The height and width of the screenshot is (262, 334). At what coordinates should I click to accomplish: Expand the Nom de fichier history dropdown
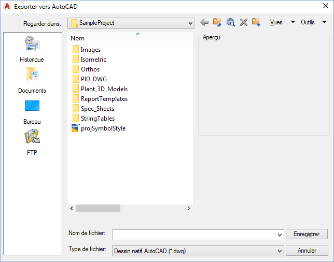pyautogui.click(x=280, y=235)
